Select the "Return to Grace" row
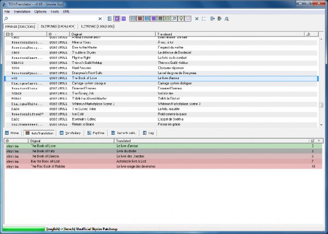Viewport: 328px width, 234px height. [161, 124]
